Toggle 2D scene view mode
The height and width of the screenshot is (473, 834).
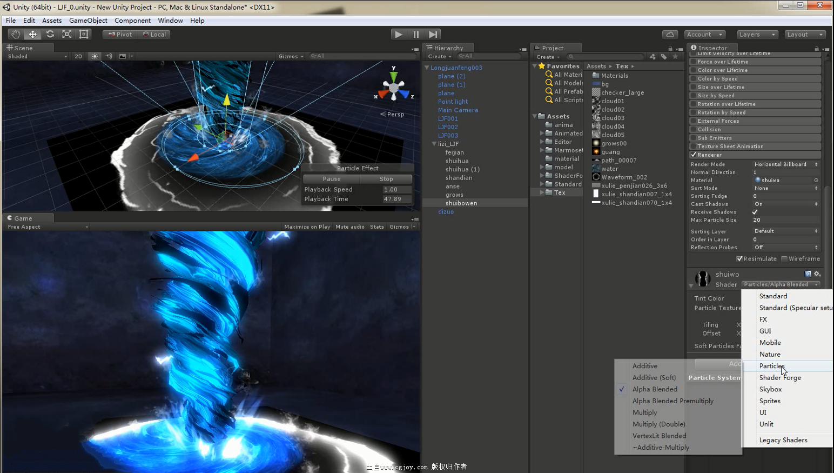click(x=78, y=56)
